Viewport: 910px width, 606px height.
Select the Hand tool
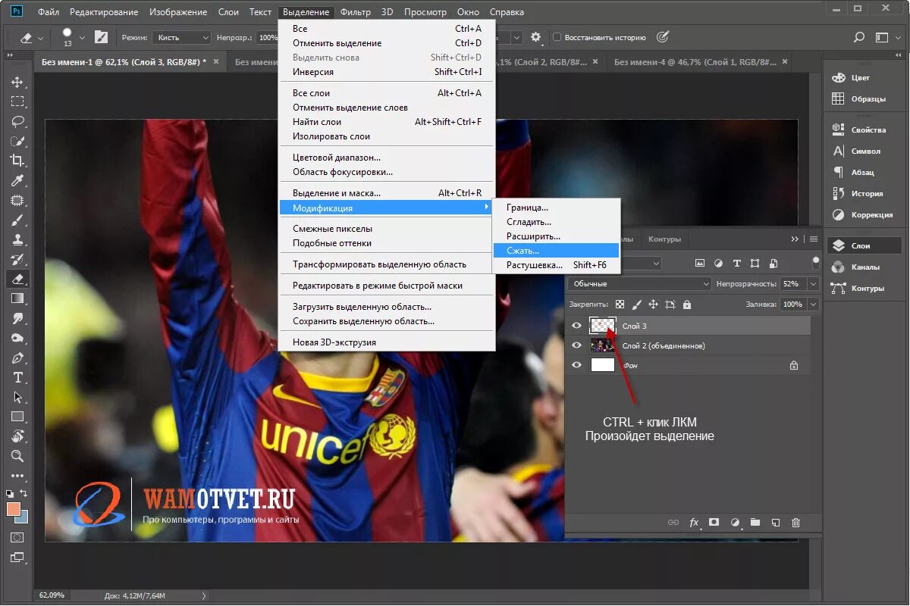(x=17, y=436)
